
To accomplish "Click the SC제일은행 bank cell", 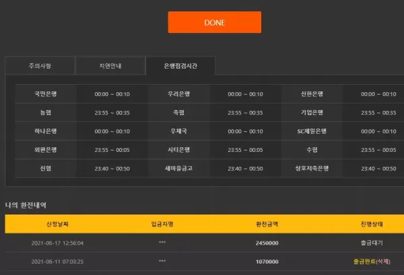I will [x=312, y=131].
